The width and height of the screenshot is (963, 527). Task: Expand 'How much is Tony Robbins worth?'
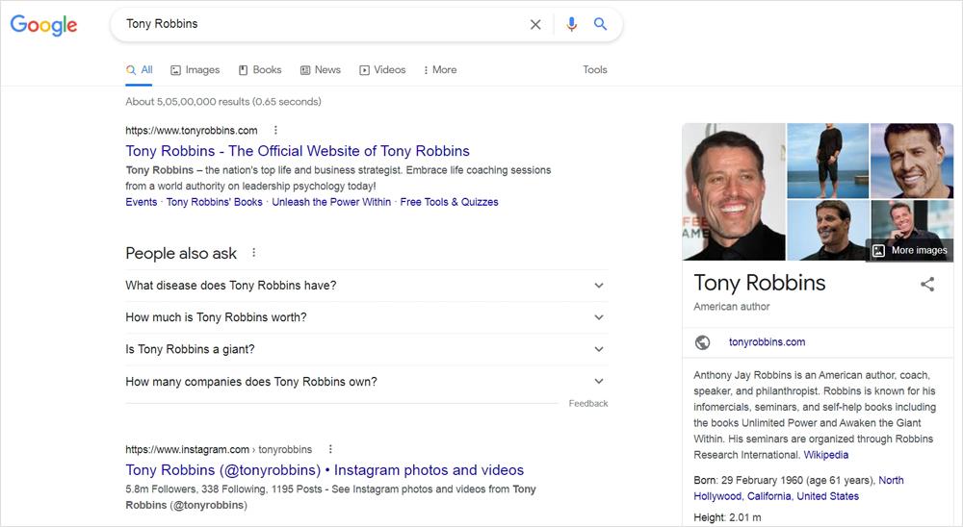367,317
